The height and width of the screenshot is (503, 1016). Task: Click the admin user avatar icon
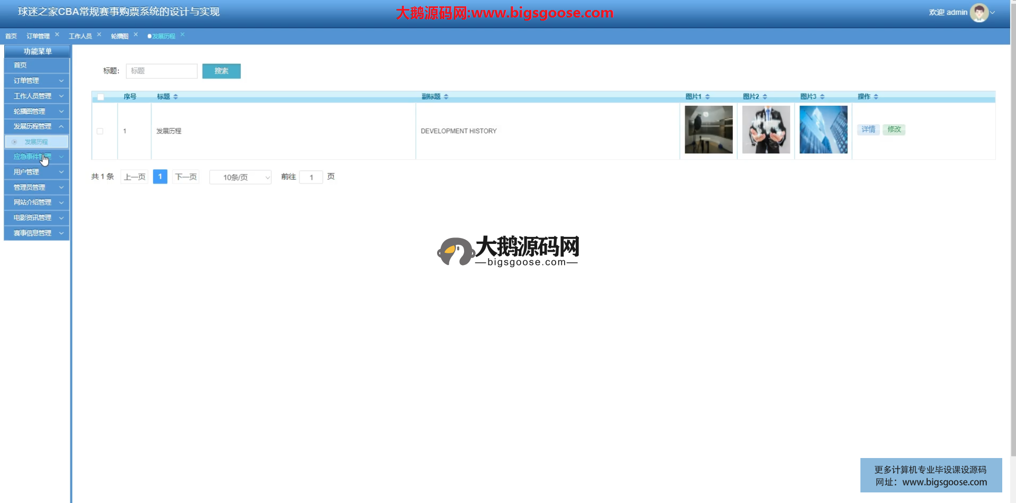pyautogui.click(x=978, y=13)
